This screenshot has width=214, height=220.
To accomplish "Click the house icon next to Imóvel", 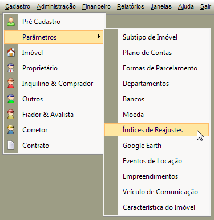I will coord(11,53).
